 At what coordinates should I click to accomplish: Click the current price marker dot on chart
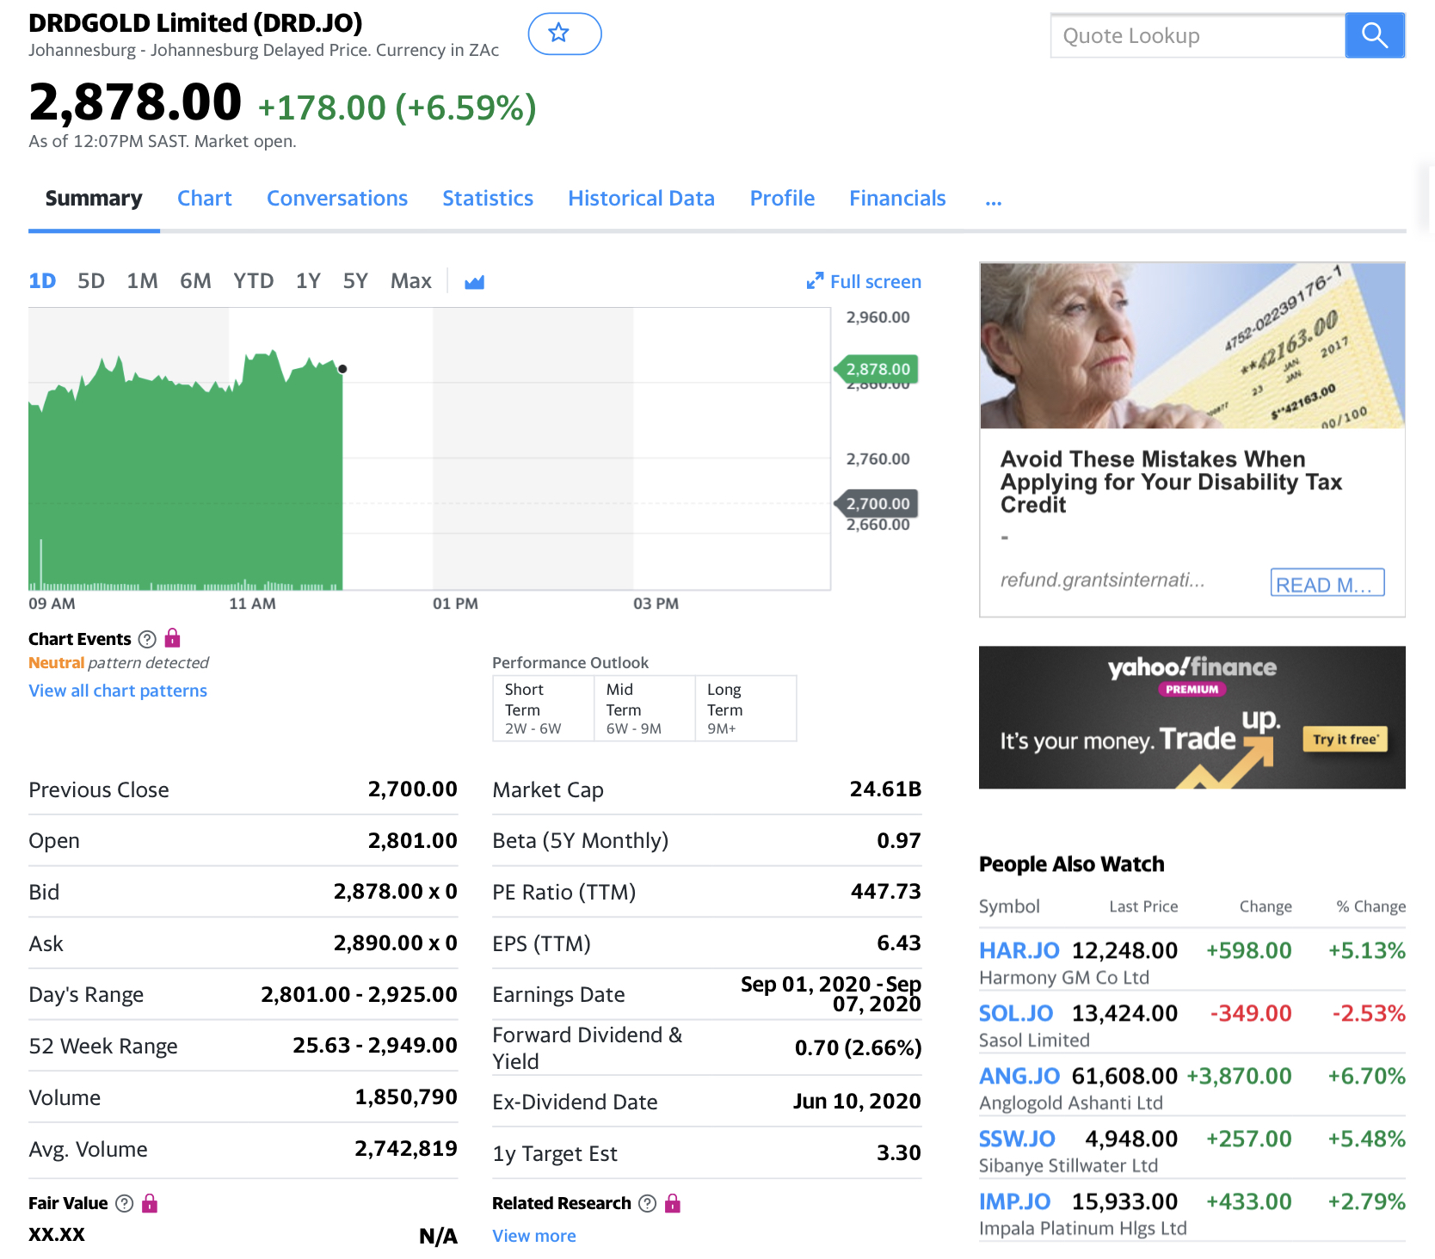pos(342,369)
